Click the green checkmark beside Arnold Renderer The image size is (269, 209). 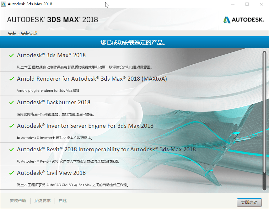coord(12,79)
